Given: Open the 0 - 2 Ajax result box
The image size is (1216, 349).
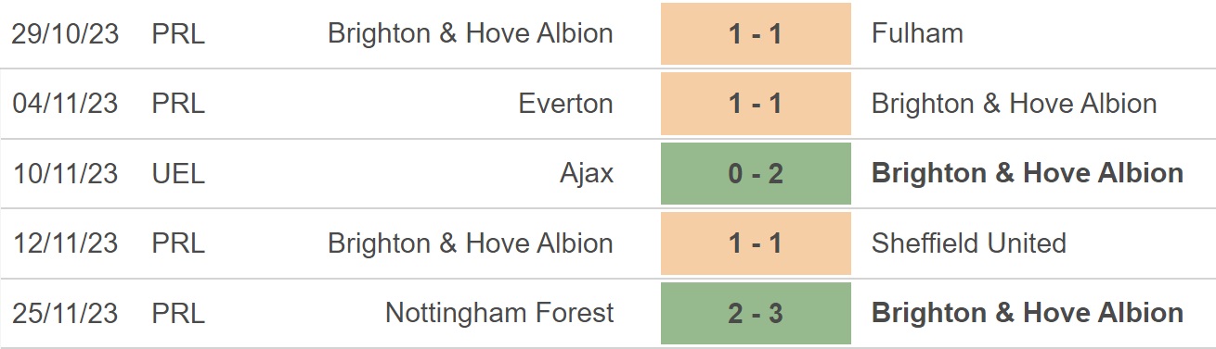Looking at the screenshot, I should click(756, 173).
